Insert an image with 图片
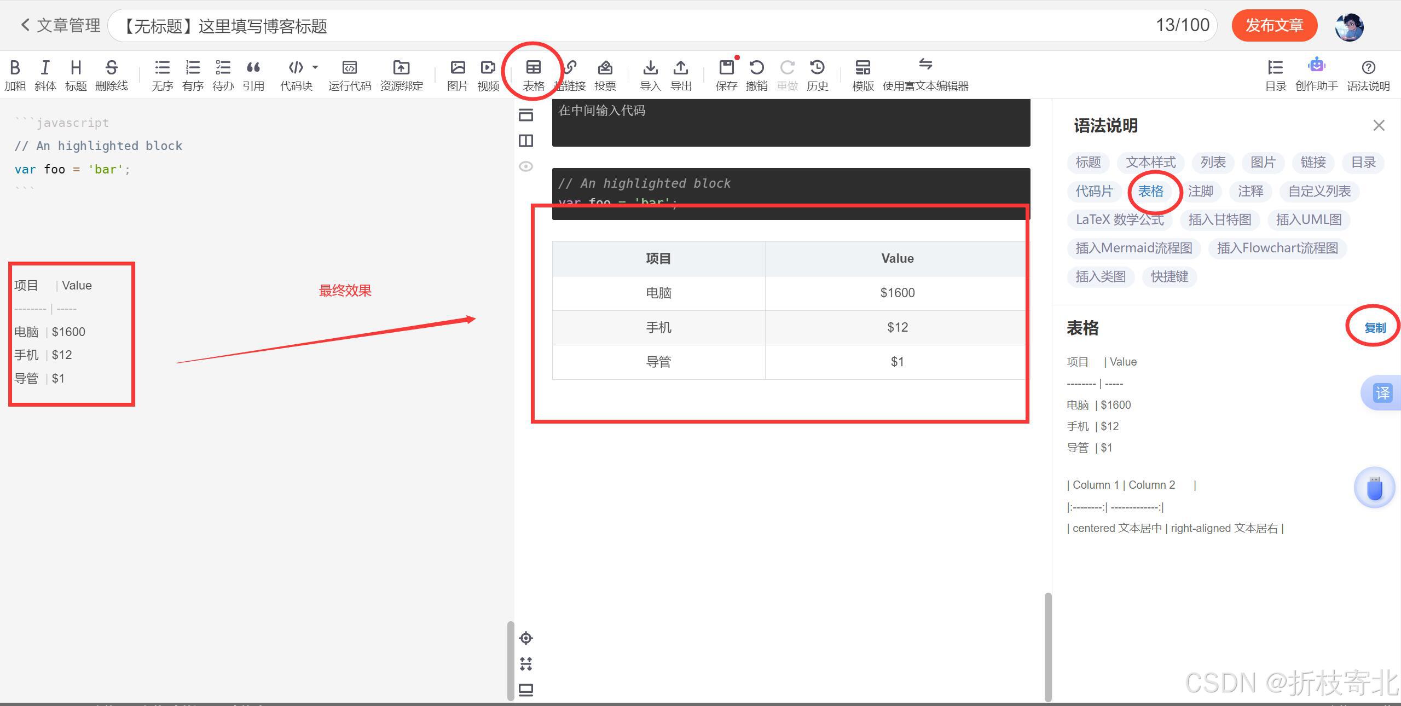 458,75
